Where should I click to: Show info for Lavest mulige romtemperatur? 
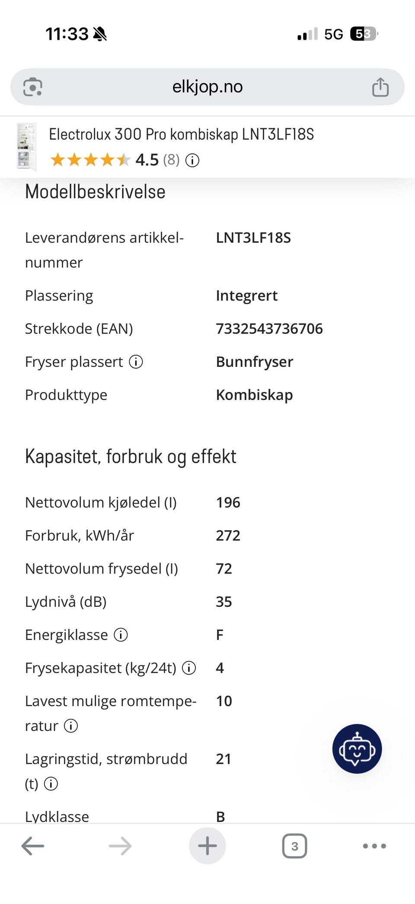pos(71,726)
